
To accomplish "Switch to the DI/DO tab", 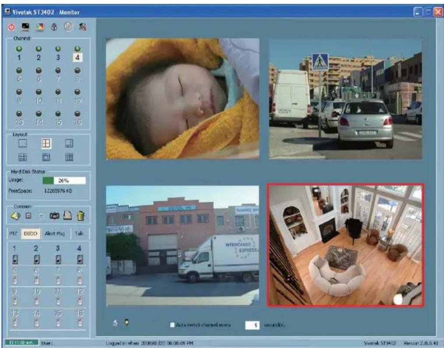I will 31,234.
